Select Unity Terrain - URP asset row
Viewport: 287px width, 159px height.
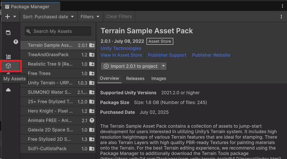(58, 83)
